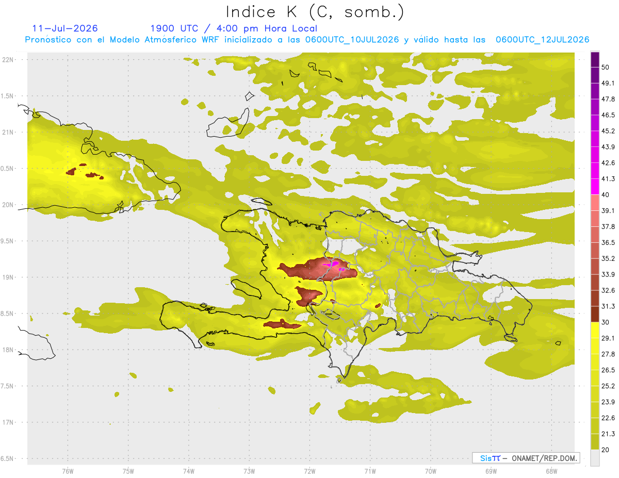Click the colorbar label "42.6"

pyautogui.click(x=608, y=163)
